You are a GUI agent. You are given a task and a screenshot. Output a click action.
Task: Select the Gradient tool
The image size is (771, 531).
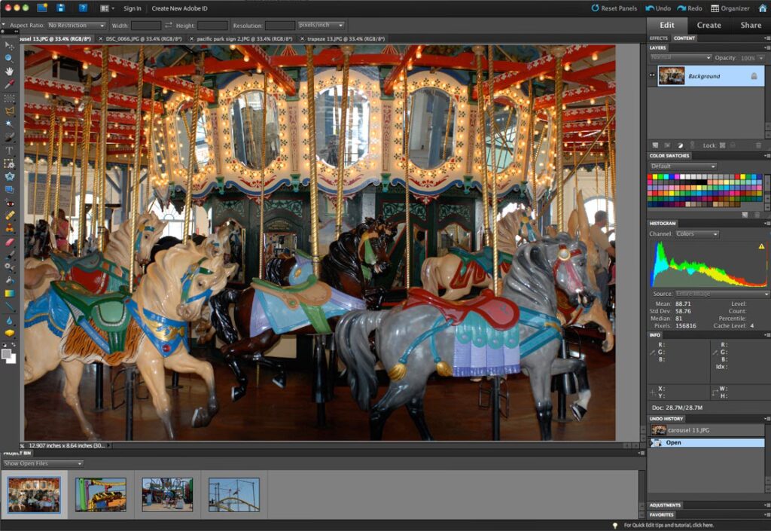(9, 293)
